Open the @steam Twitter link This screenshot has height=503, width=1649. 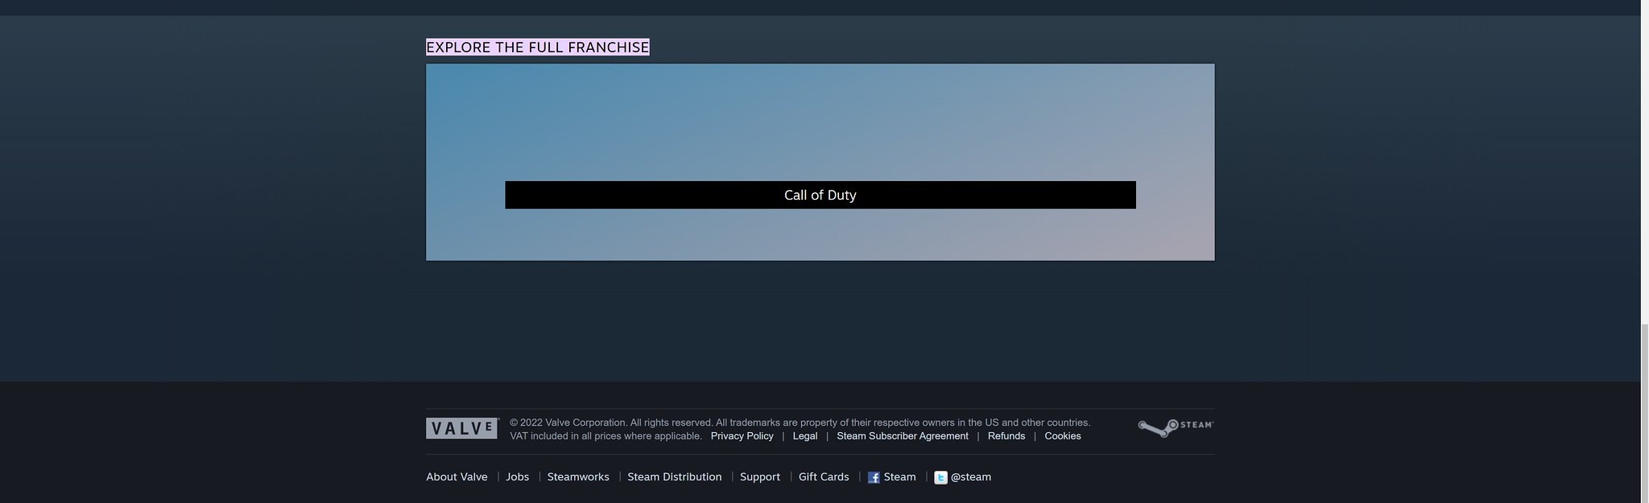click(x=962, y=477)
